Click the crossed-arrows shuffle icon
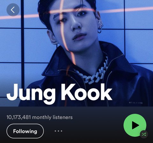The height and width of the screenshot is (143, 153). coord(144,134)
